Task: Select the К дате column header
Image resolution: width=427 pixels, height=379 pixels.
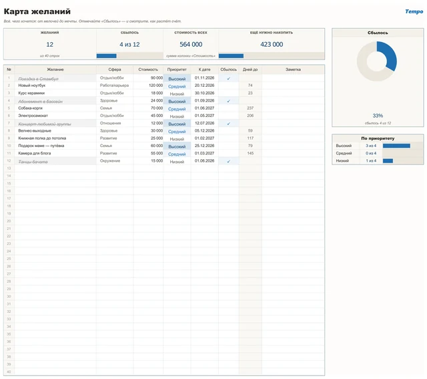Action: 205,70
